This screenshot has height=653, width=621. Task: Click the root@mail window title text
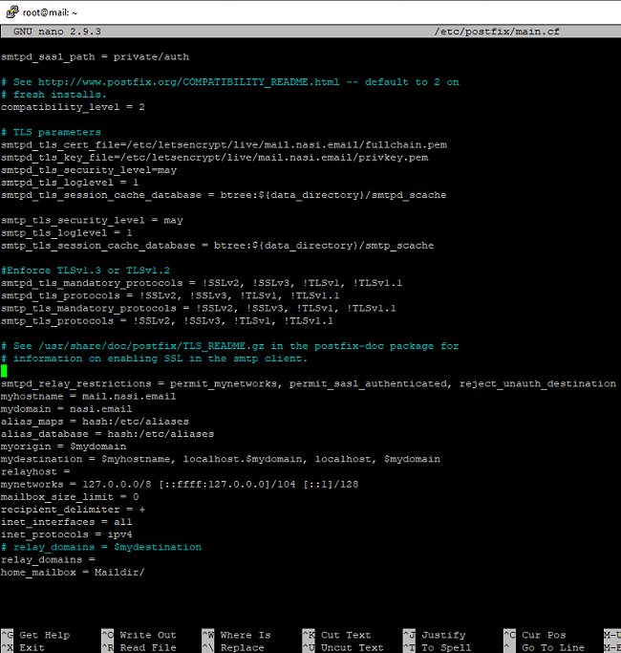coord(50,13)
